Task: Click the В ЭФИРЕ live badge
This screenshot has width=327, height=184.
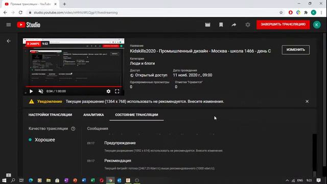Action: [x=33, y=44]
